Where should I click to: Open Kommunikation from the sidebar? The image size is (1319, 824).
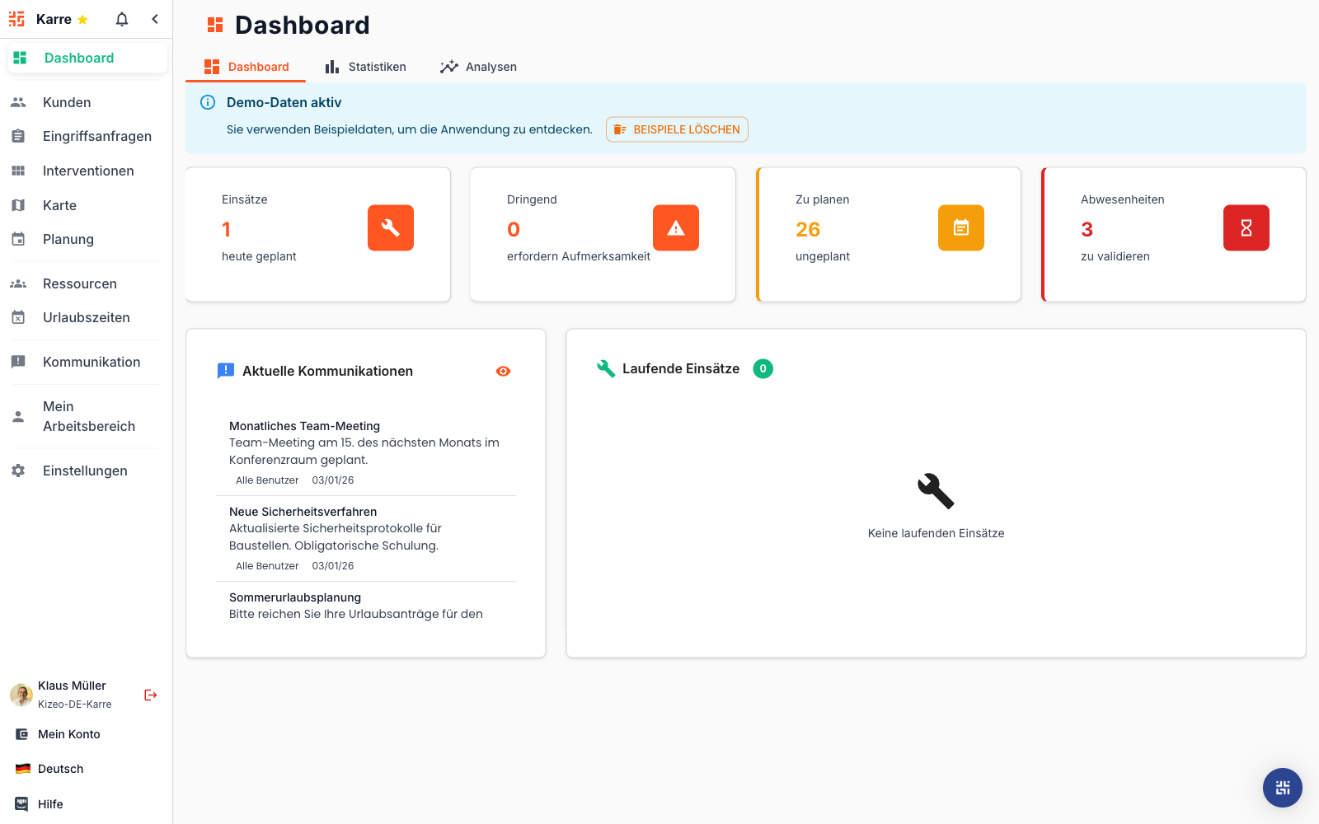pyautogui.click(x=92, y=362)
